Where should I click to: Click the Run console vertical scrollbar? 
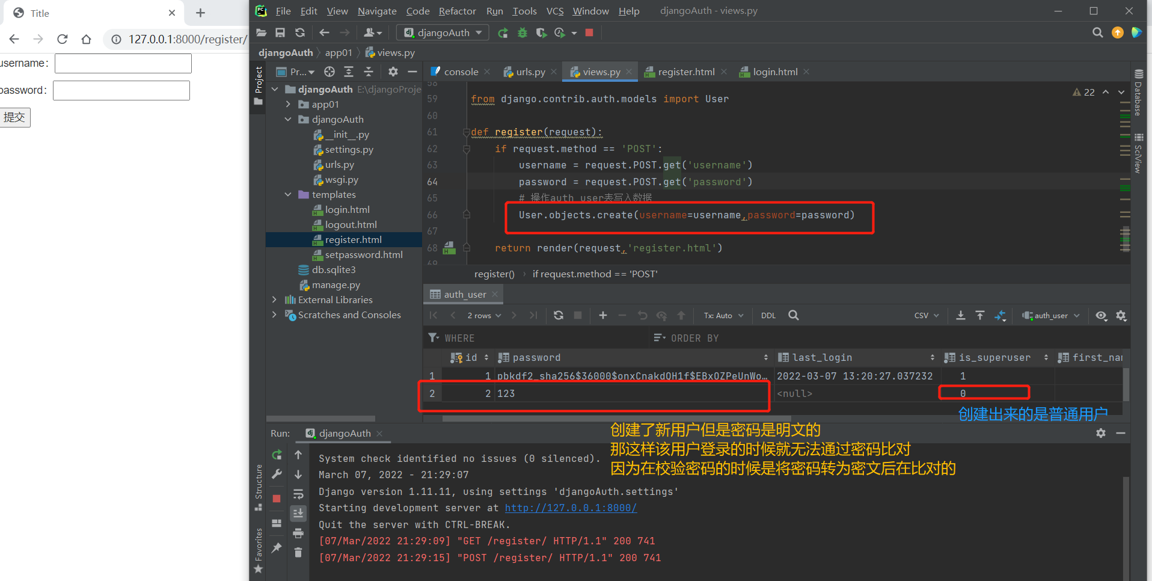coord(1125,528)
